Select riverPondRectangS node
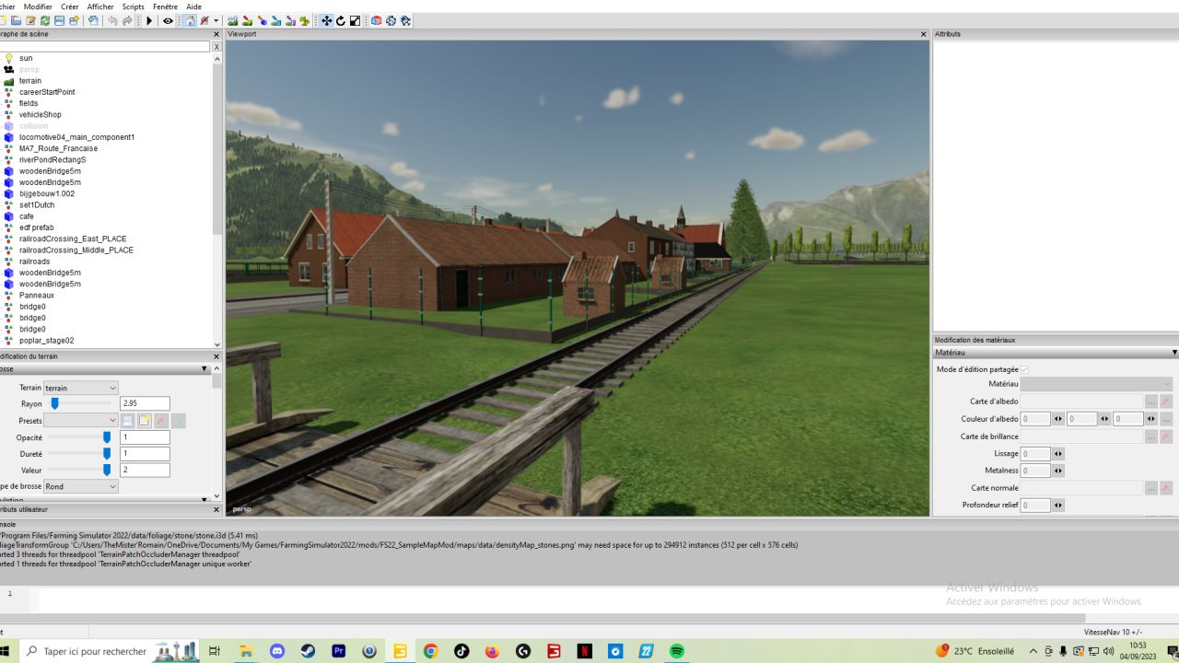The height and width of the screenshot is (663, 1179). 53,160
